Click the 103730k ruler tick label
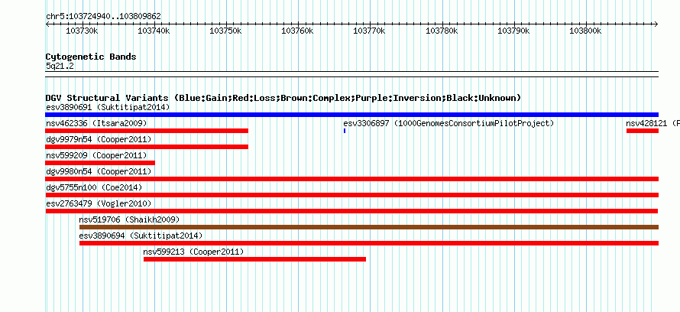The width and height of the screenshot is (680, 312). pos(82,31)
